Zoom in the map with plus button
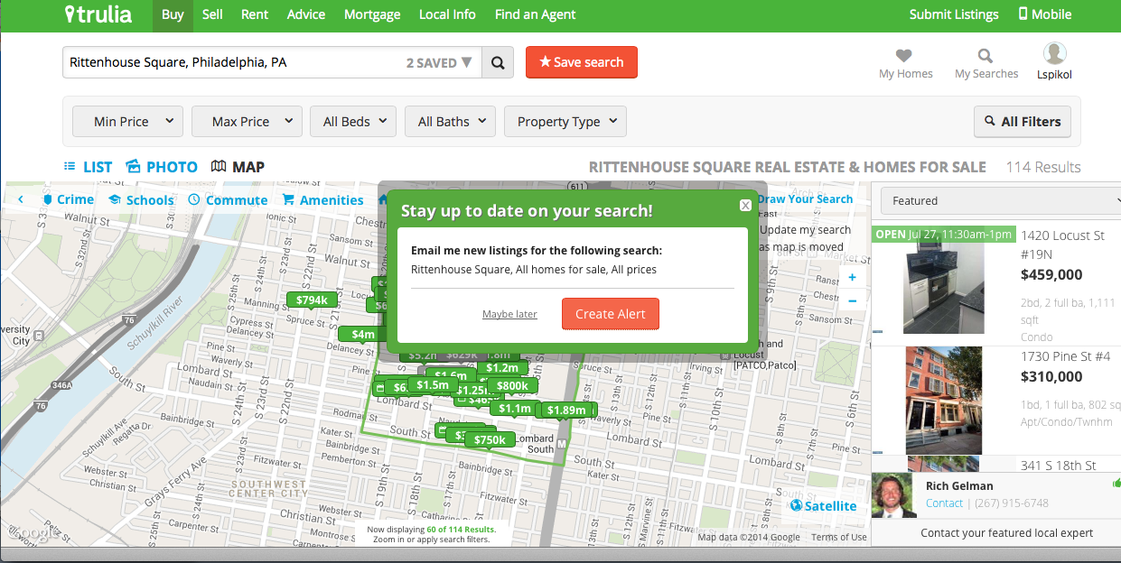The height and width of the screenshot is (563, 1121). pos(853,279)
